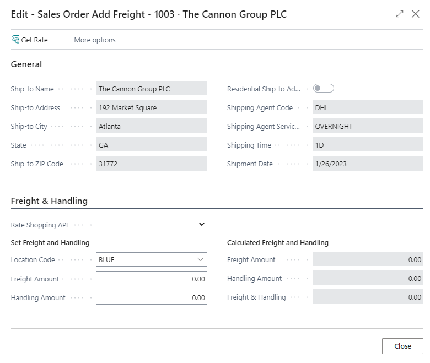Click the Ship-to City field showing Atlanta
Screen dimensions: 430x363
(151, 126)
